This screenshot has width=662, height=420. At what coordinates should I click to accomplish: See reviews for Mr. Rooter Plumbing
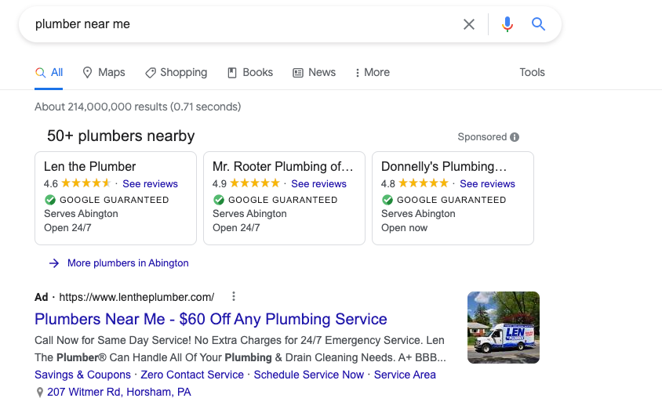pyautogui.click(x=318, y=184)
